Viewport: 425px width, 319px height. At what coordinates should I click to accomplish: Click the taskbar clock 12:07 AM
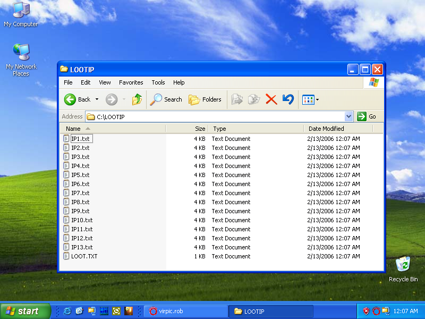pos(405,311)
